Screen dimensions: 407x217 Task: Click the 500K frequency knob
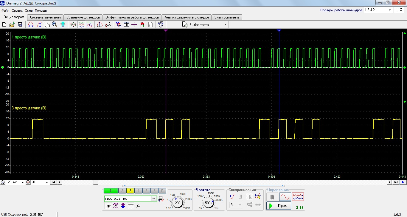click(209, 203)
